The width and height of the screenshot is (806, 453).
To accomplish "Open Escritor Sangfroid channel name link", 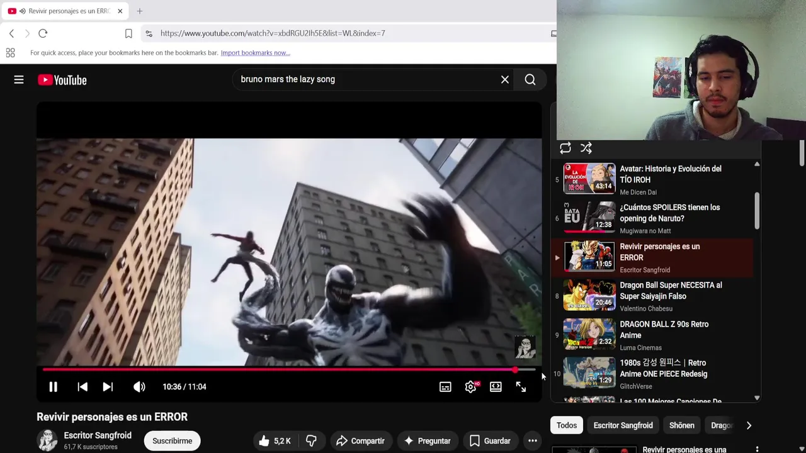I will click(x=98, y=435).
